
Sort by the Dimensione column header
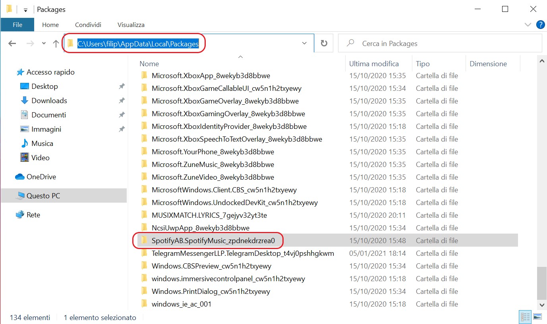tap(488, 63)
